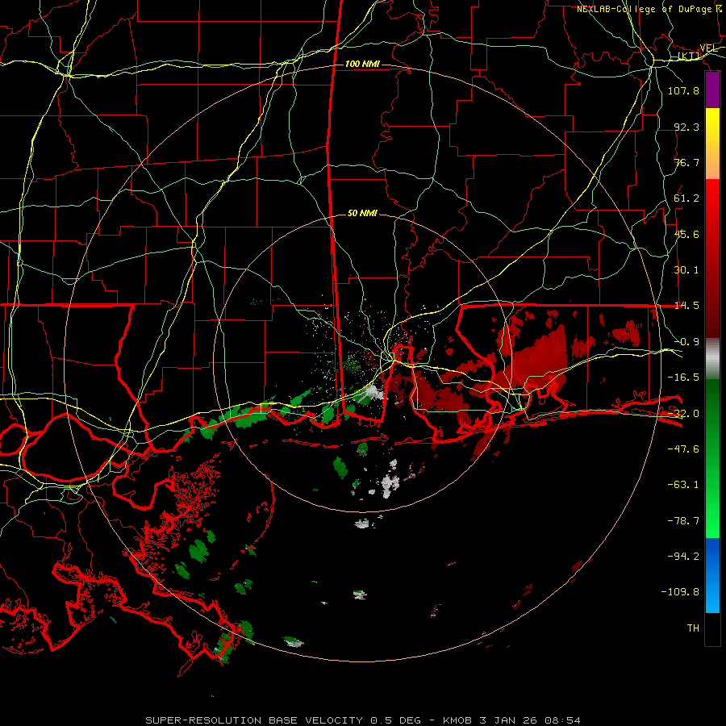The image size is (726, 726).
Task: Click the 14.5 velocity scale value
Action: tap(686, 306)
